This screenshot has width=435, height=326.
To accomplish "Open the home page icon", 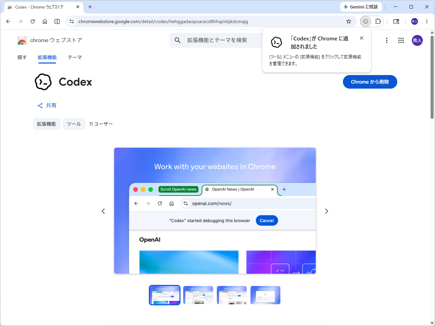I will coord(45,21).
